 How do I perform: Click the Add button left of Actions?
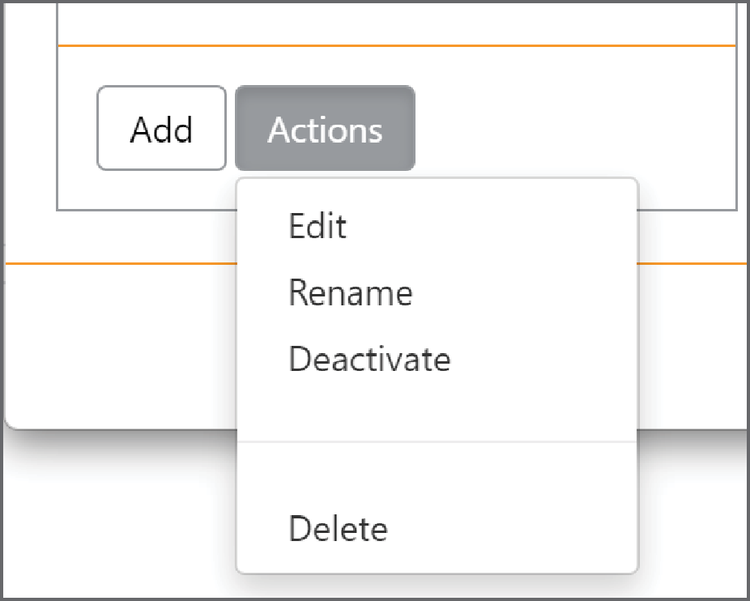click(x=162, y=128)
